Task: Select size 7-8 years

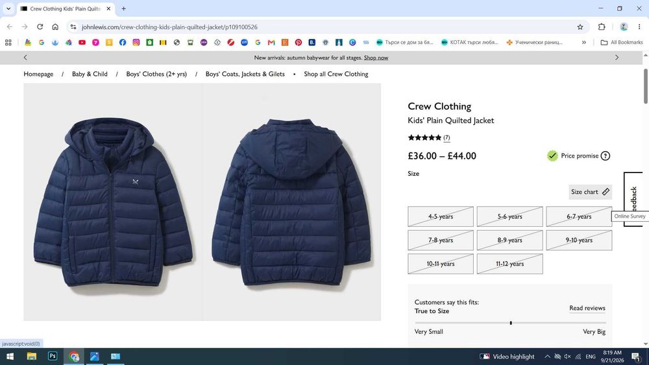Action: (441, 240)
